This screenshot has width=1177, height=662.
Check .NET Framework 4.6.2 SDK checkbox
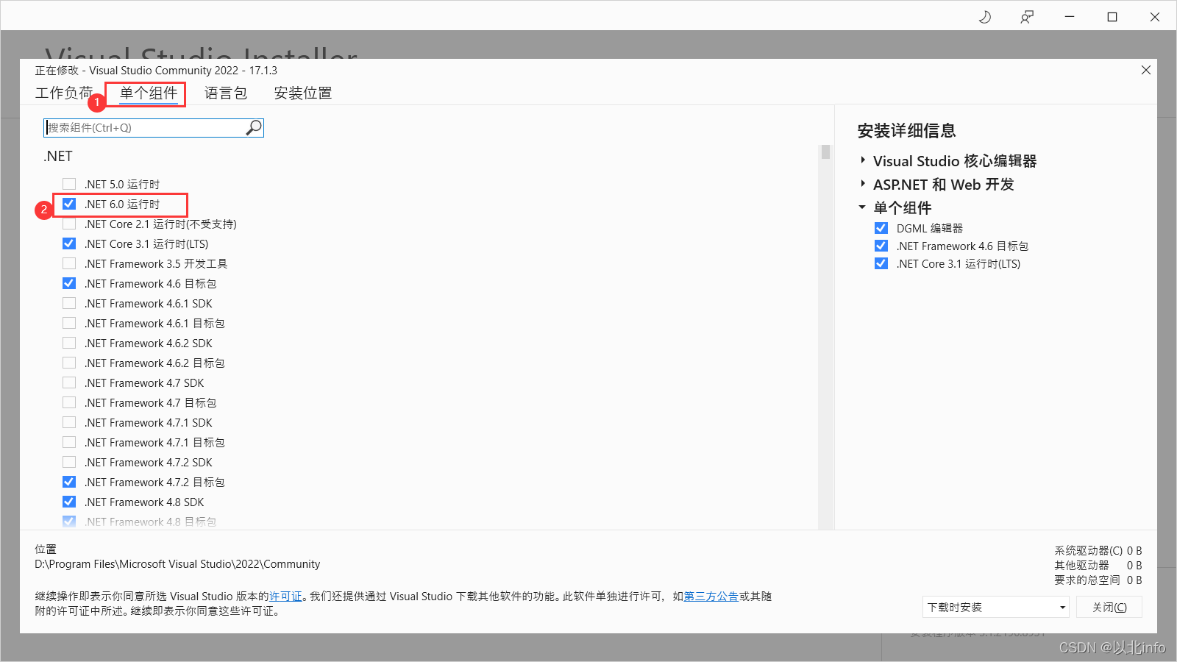click(69, 343)
